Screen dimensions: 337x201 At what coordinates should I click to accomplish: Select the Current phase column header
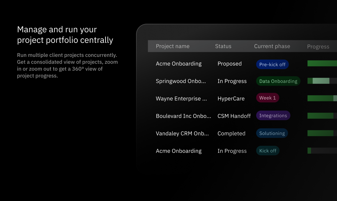pos(272,46)
